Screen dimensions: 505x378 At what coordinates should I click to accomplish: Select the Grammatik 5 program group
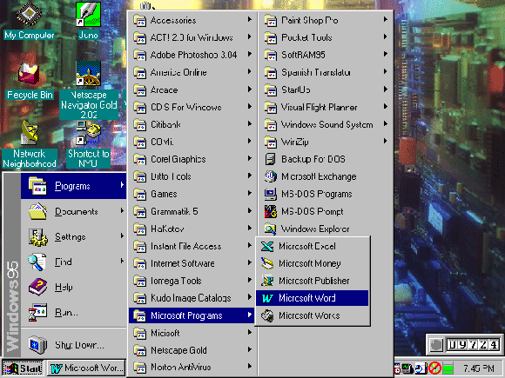click(x=192, y=211)
